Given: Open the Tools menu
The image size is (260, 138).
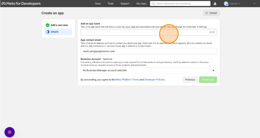Looking at the screenshot, I should point(111,4).
